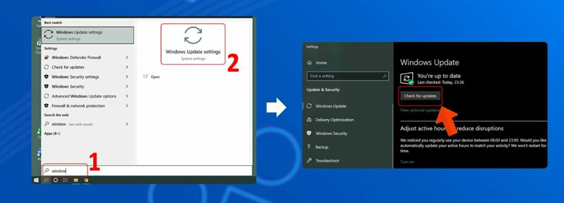
Task: Click Apps (8+) category in search results
Action: (52, 133)
